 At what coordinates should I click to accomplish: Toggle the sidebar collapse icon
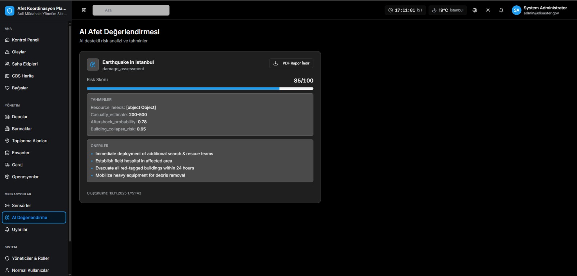click(84, 10)
